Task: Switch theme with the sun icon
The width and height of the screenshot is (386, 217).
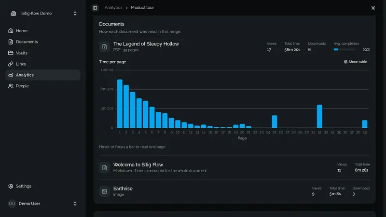Action: (373, 8)
